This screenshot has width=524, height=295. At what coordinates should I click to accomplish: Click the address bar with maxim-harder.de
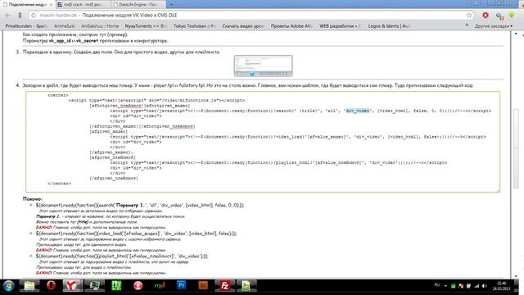pyautogui.click(x=251, y=16)
